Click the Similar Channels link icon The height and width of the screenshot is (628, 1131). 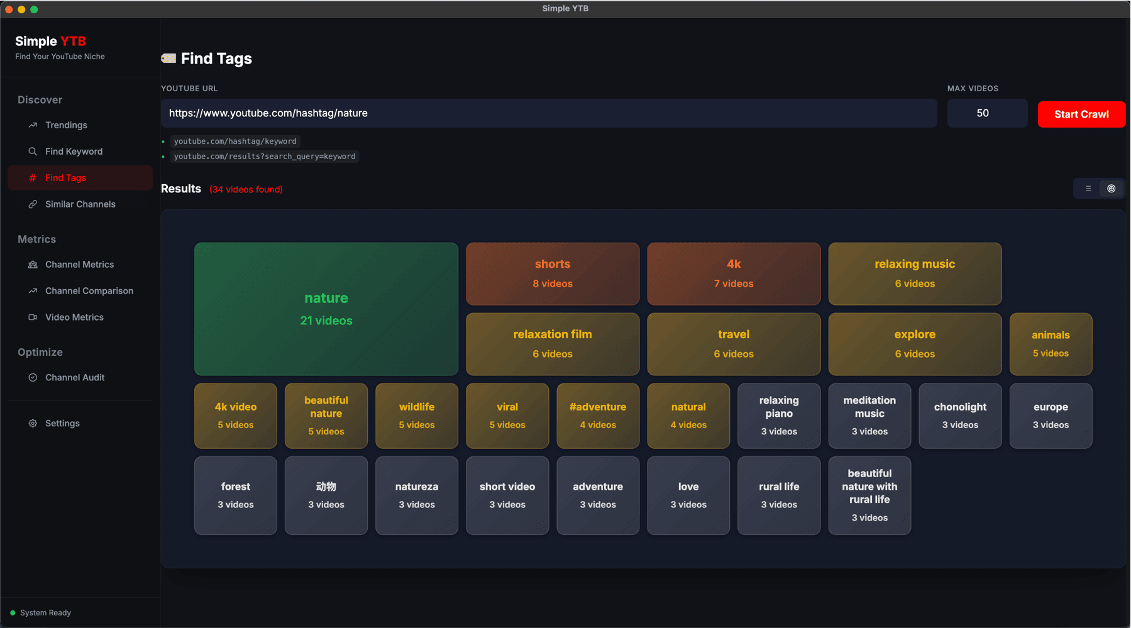[x=33, y=204]
